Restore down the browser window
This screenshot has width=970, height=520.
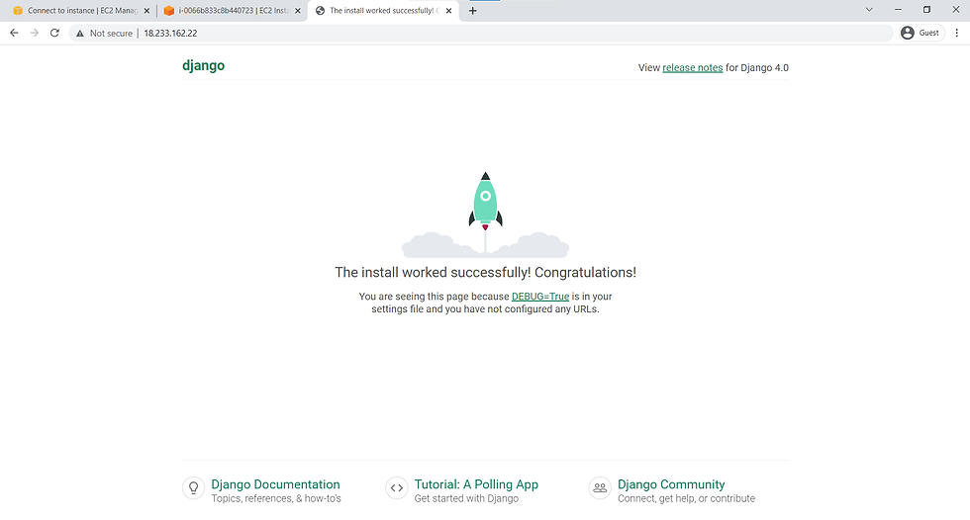(926, 9)
